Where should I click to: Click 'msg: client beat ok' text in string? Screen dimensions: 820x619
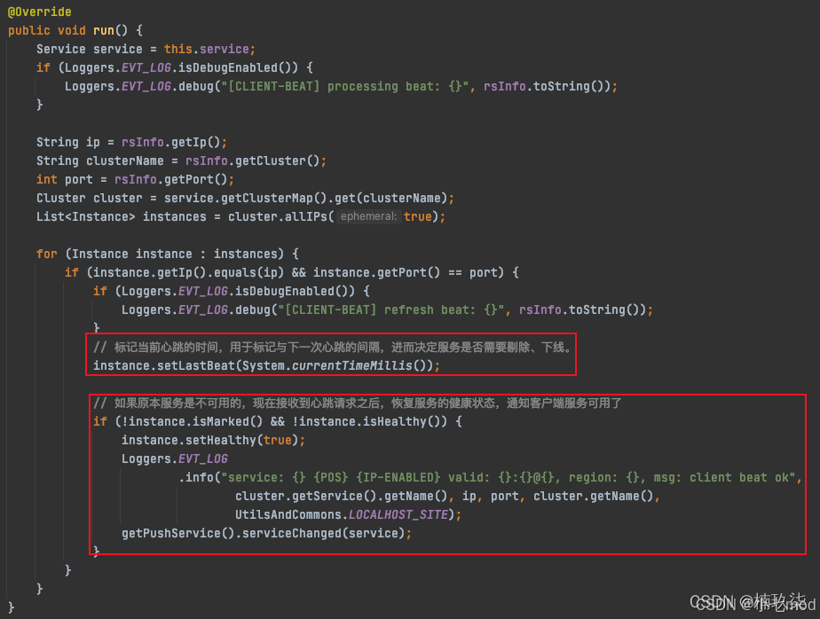(721, 478)
